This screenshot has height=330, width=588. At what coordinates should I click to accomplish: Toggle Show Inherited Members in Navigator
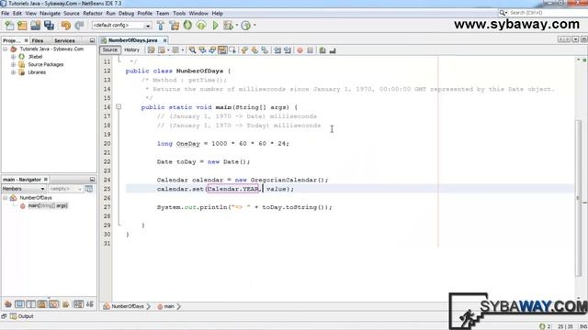8,304
